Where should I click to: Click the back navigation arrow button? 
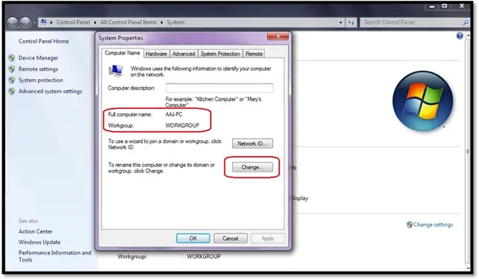12,22
